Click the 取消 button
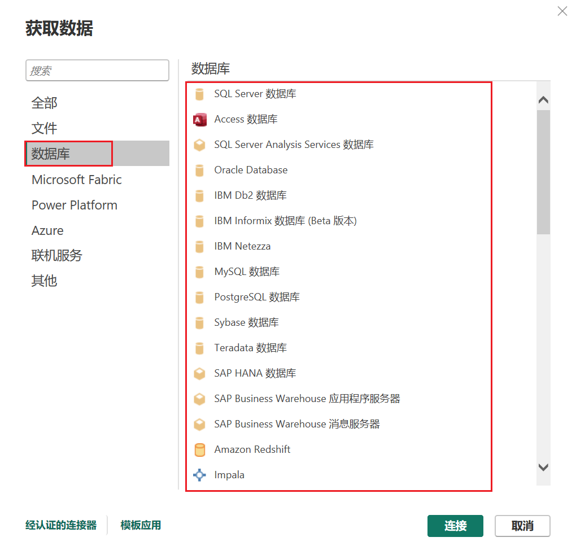This screenshot has width=576, height=559. (522, 526)
